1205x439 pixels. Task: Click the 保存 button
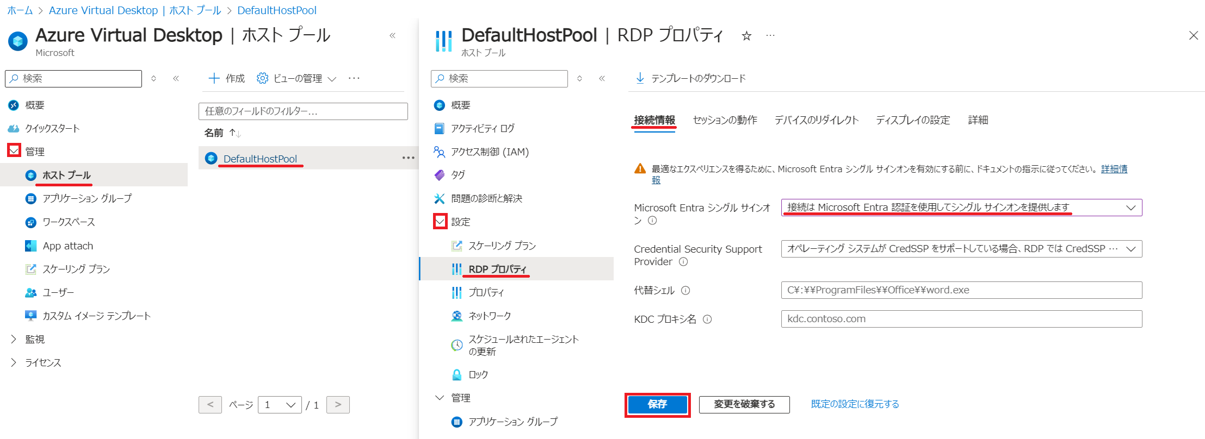tap(657, 404)
